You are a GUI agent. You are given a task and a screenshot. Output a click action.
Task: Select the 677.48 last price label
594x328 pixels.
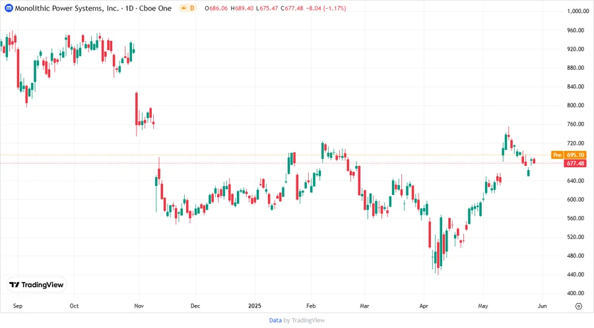coord(575,163)
